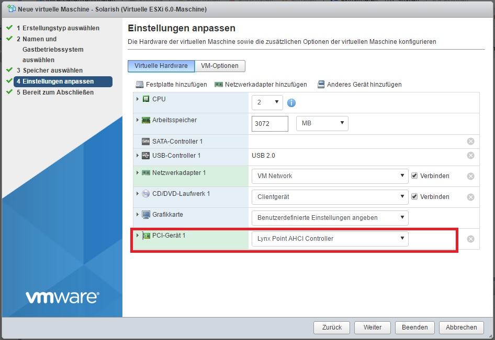Expand the CPU row
The image size is (495, 340).
tap(138, 99)
